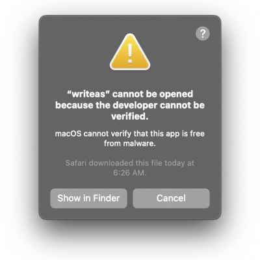
Task: Click the word "Safari" in the gray note
Action: (x=76, y=163)
